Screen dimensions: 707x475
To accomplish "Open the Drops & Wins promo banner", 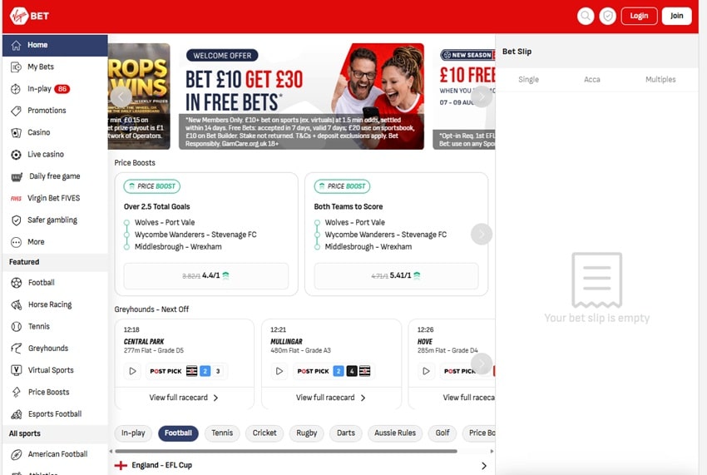I will coord(139,96).
